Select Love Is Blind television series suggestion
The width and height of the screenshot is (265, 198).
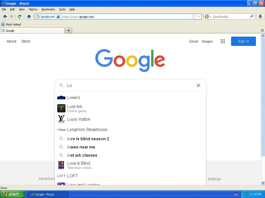pyautogui.click(x=79, y=165)
